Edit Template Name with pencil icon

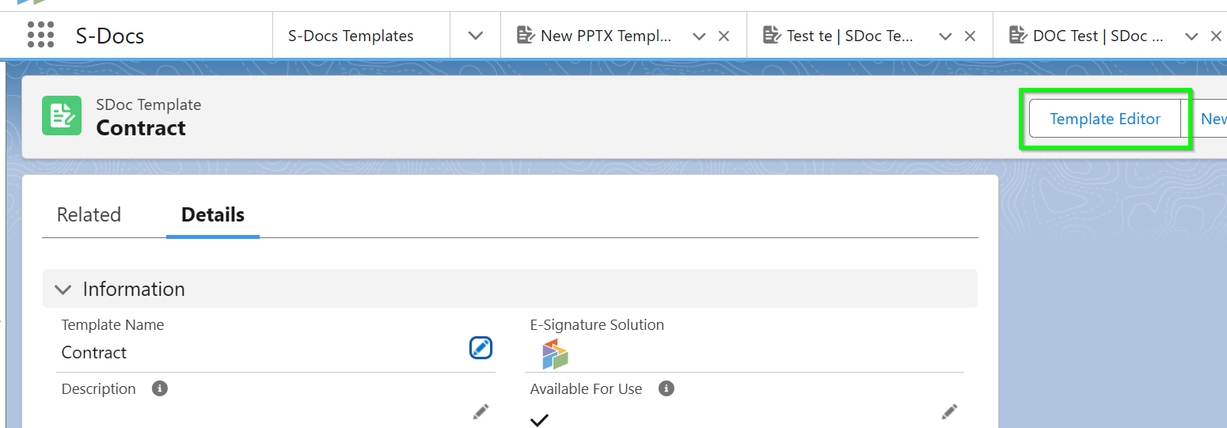481,347
